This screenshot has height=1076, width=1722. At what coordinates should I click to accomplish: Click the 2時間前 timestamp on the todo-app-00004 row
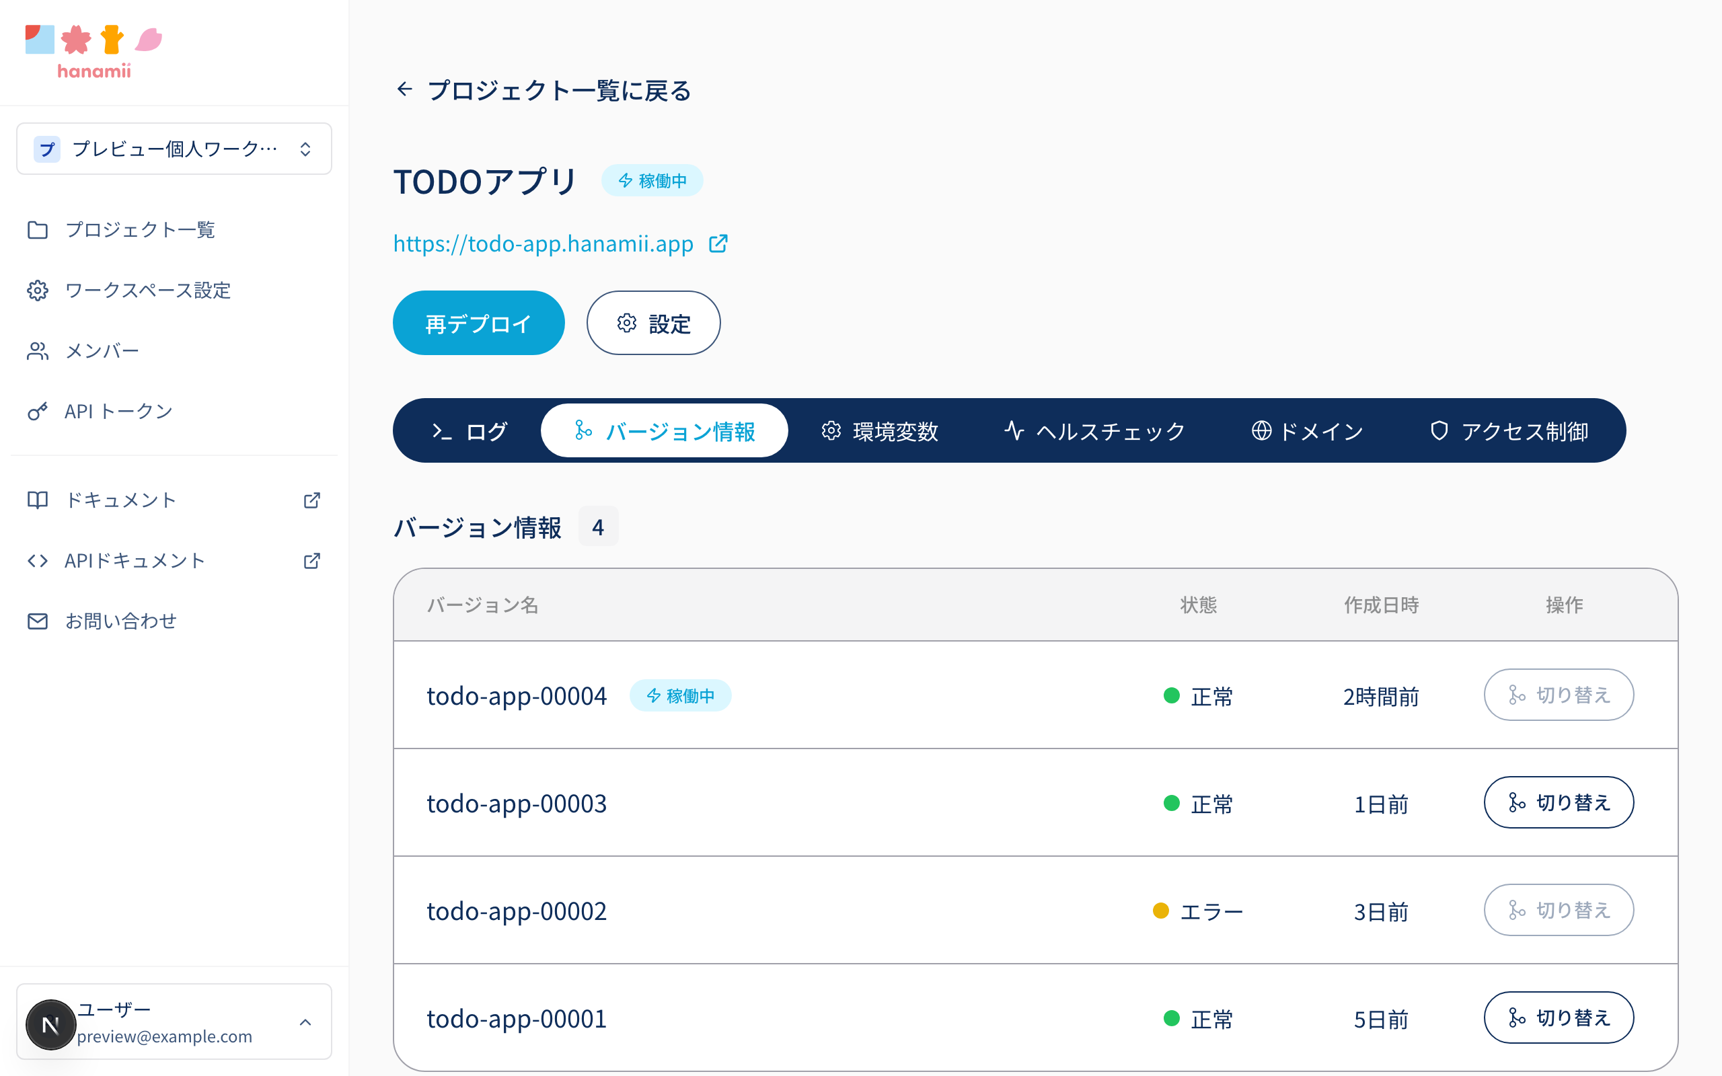coord(1381,696)
